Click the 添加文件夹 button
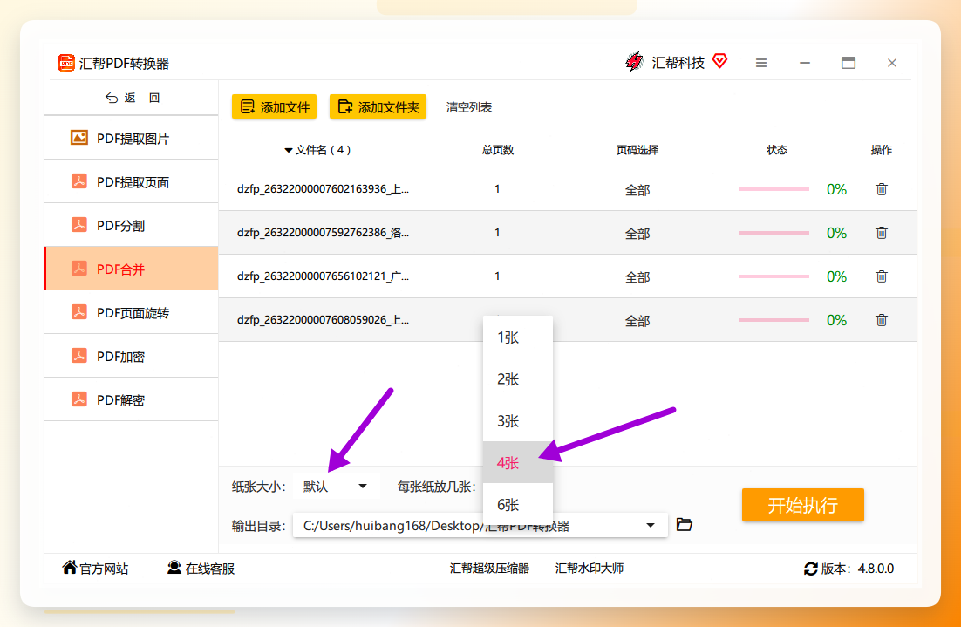961x627 pixels. (378, 106)
